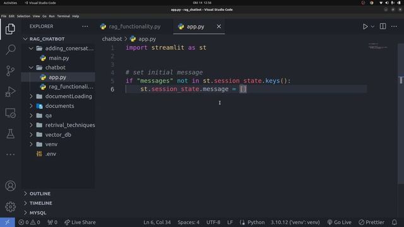Click the ports forwarded indicator
Image resolution: width=404 pixels, height=227 pixels.
coord(52,223)
